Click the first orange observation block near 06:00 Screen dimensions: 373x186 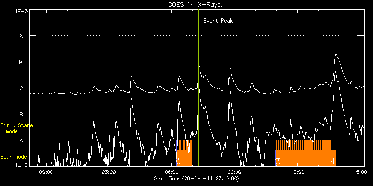(x=185, y=153)
